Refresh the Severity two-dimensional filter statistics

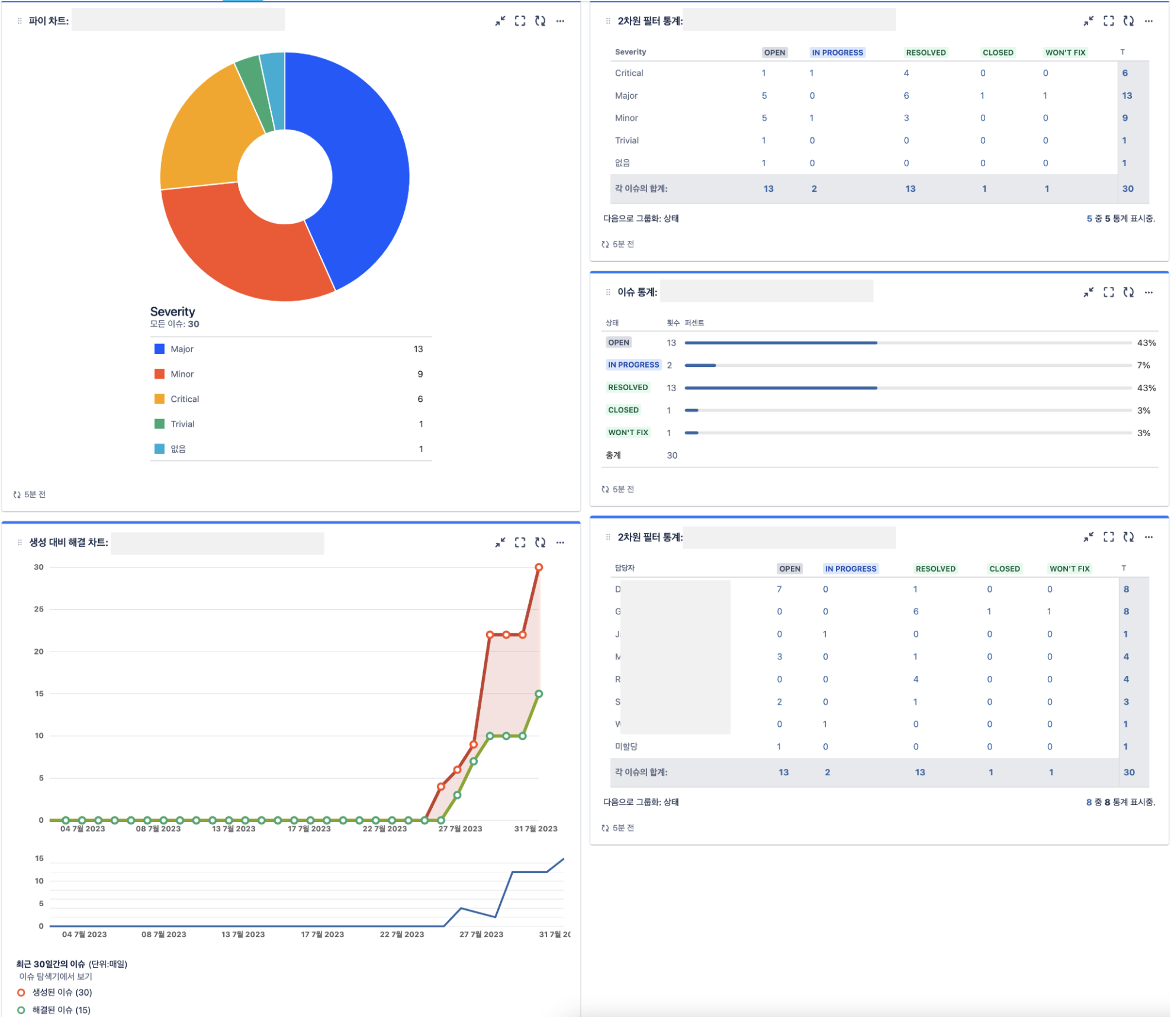point(1128,21)
